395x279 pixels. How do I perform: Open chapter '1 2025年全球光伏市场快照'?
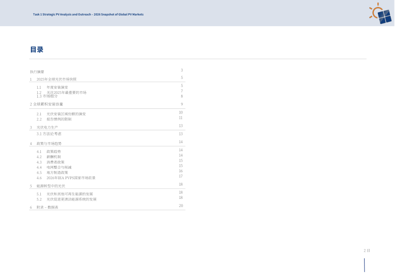point(53,79)
